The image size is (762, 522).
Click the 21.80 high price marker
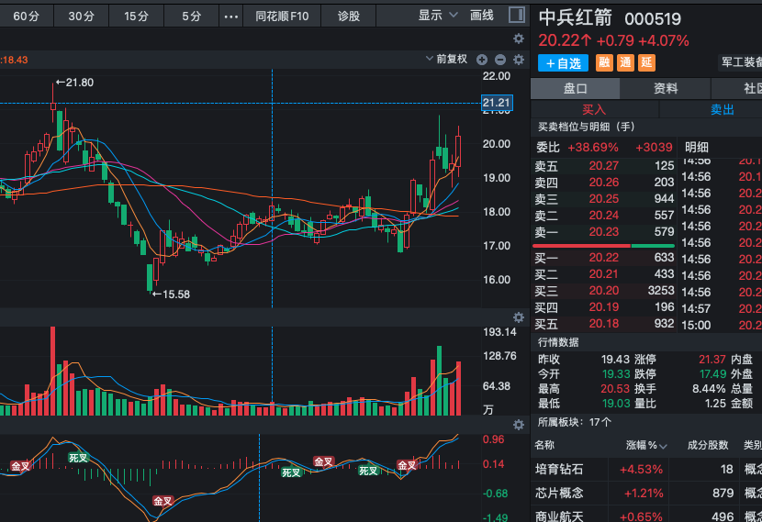pos(75,83)
